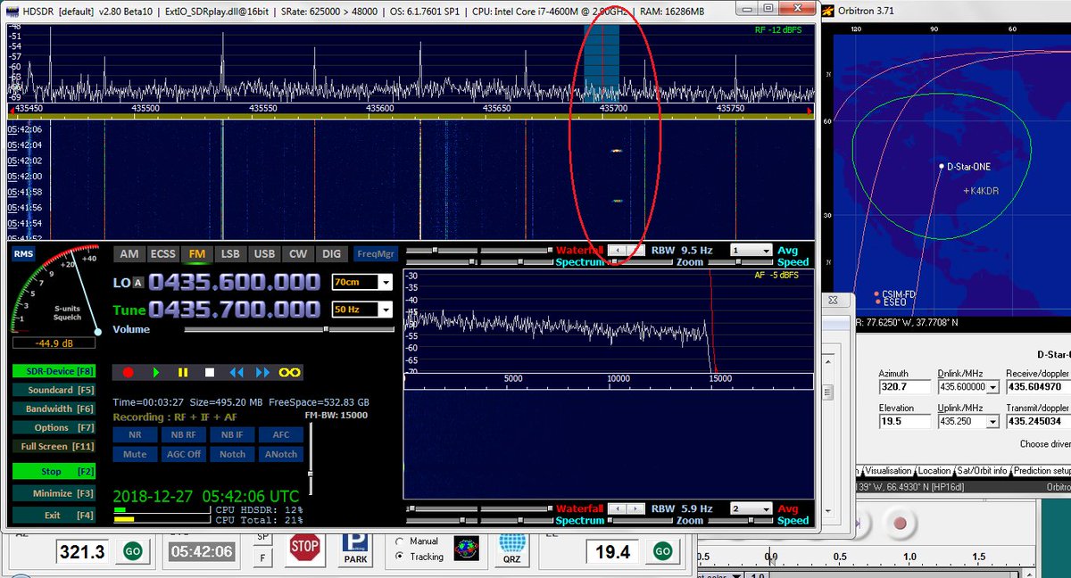The width and height of the screenshot is (1071, 578).
Task: Toggle the Mute function
Action: point(135,454)
